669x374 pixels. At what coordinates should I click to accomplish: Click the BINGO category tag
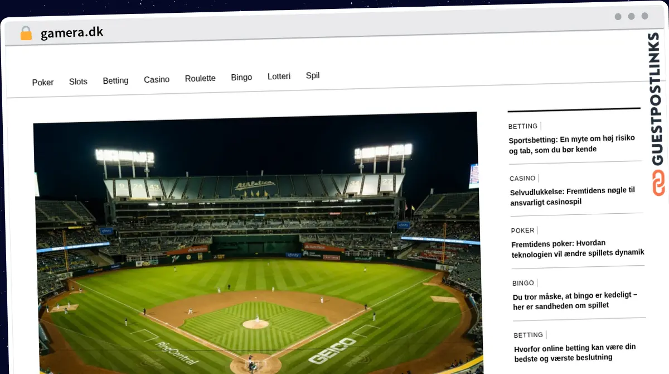(x=523, y=283)
